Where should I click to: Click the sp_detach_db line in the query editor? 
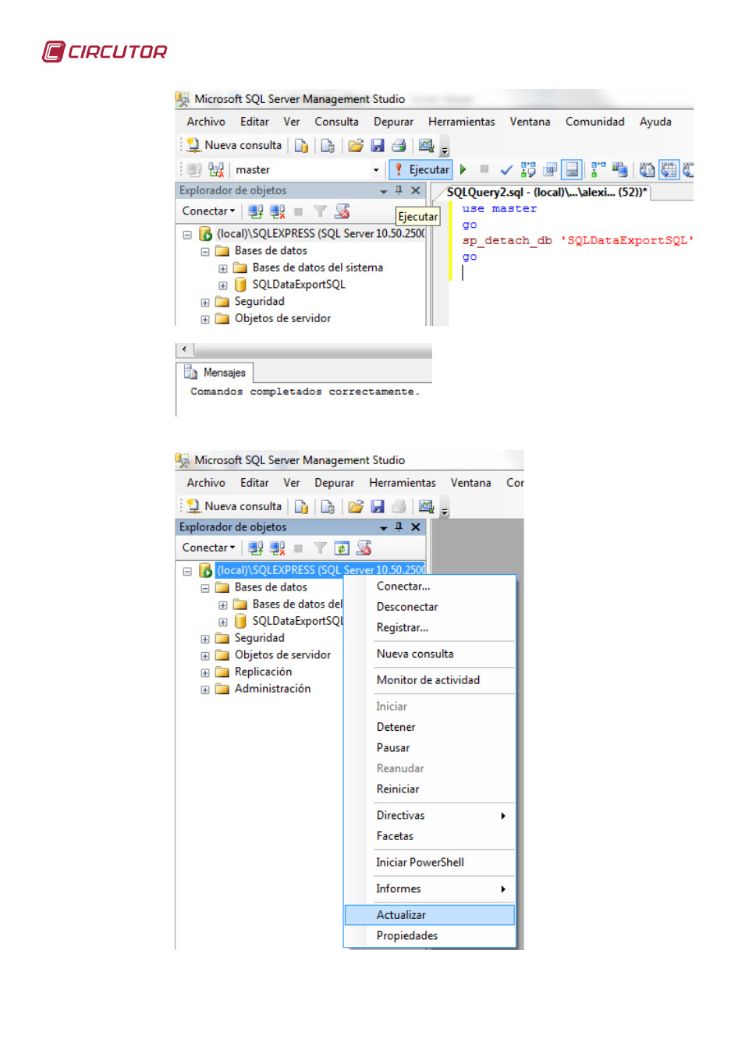pos(577,240)
